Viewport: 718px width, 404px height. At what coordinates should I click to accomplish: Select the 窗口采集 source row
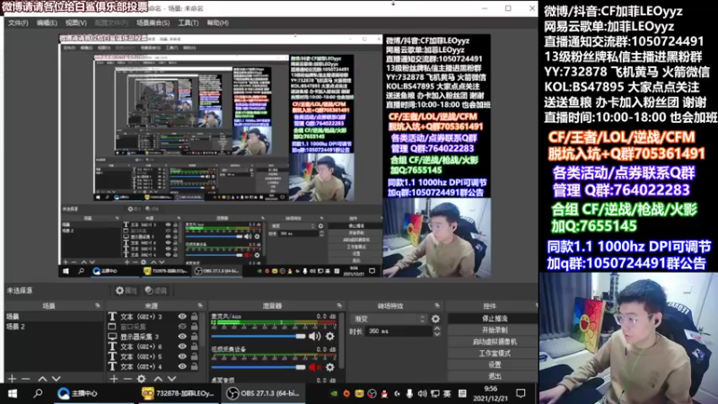coord(153,327)
